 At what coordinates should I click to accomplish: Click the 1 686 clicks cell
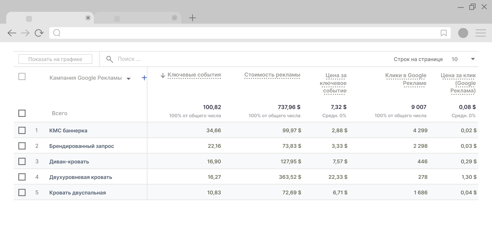click(421, 193)
